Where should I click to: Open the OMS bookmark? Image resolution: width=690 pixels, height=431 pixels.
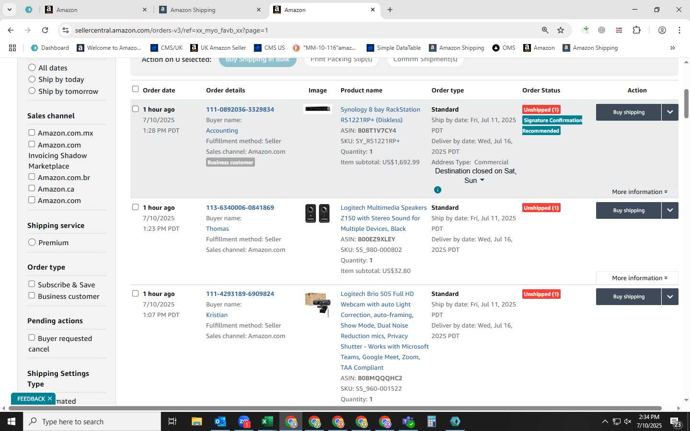(504, 48)
